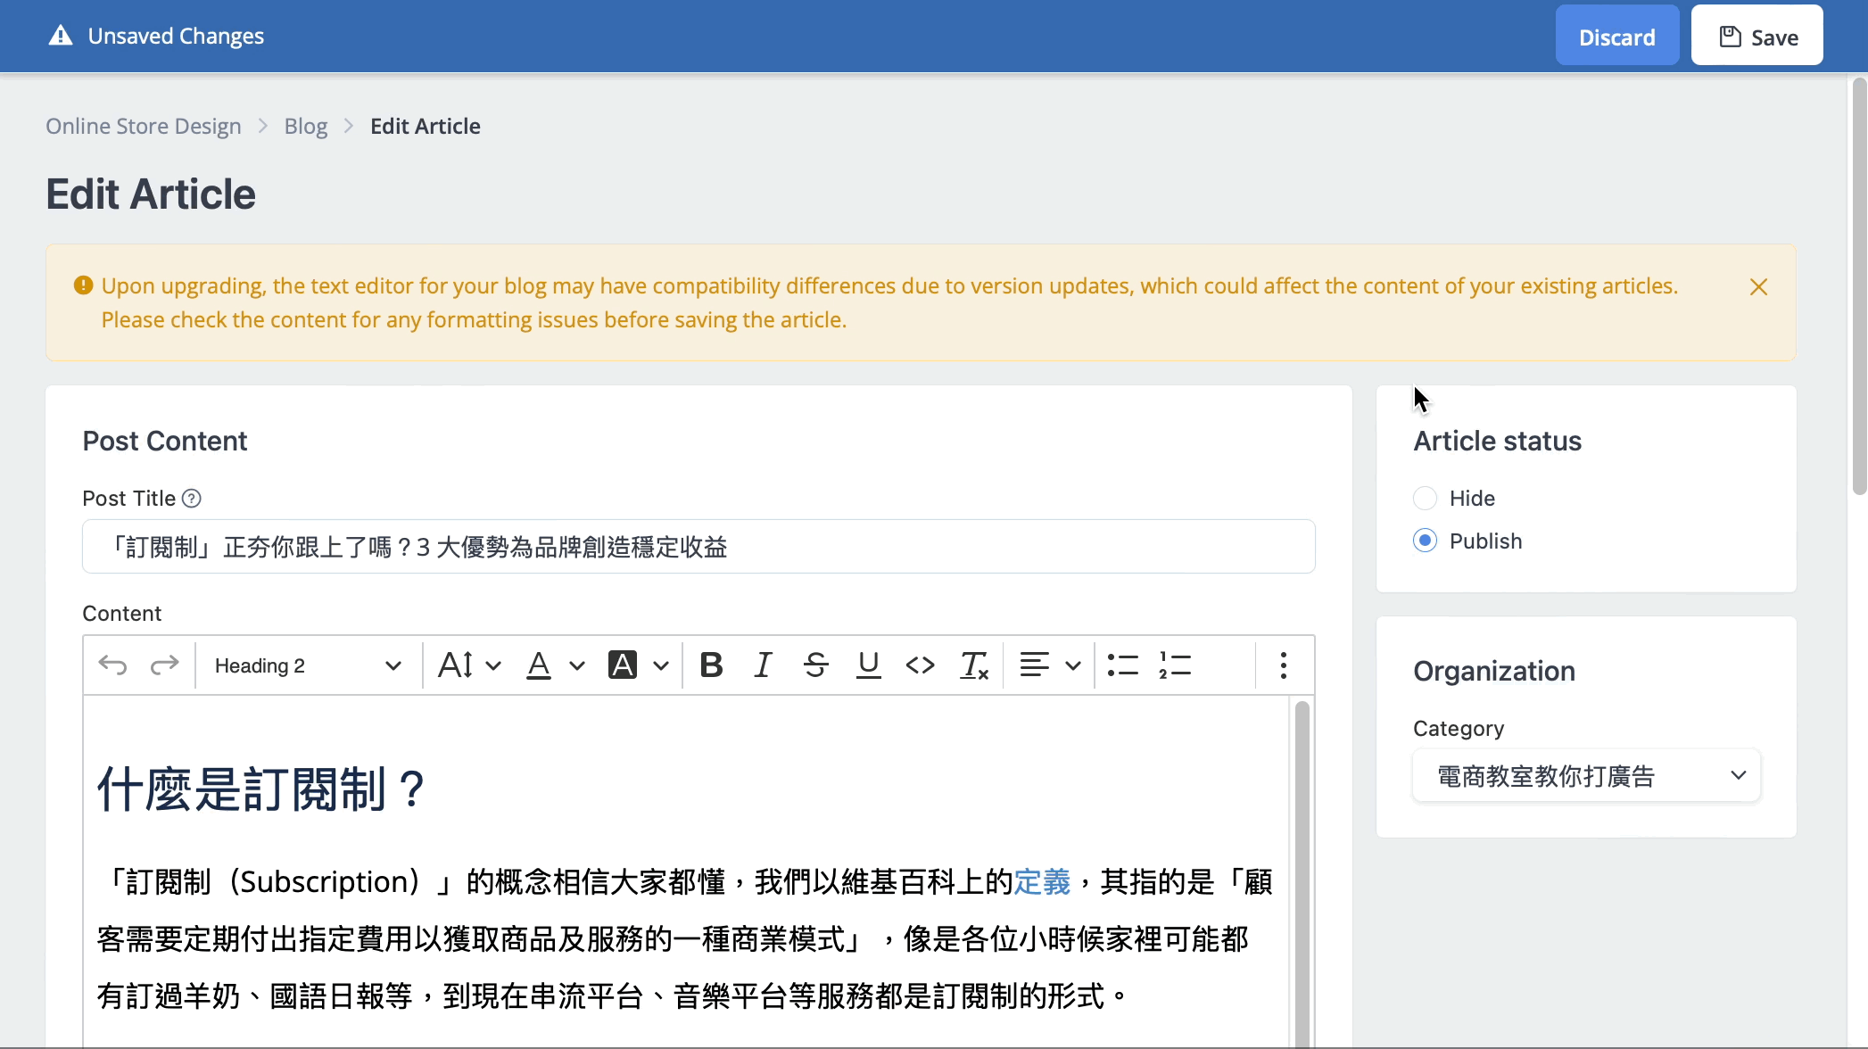Click the Edit Article breadcrumb text
The height and width of the screenshot is (1049, 1868).
pos(426,127)
